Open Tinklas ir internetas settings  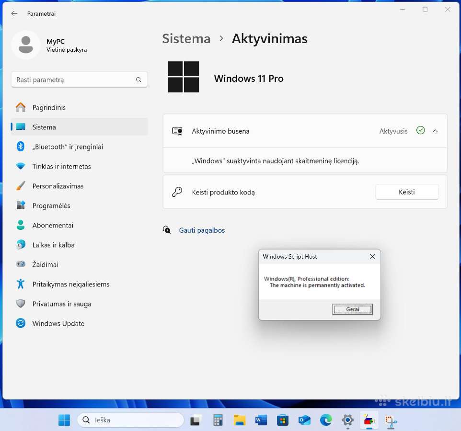tap(80, 166)
